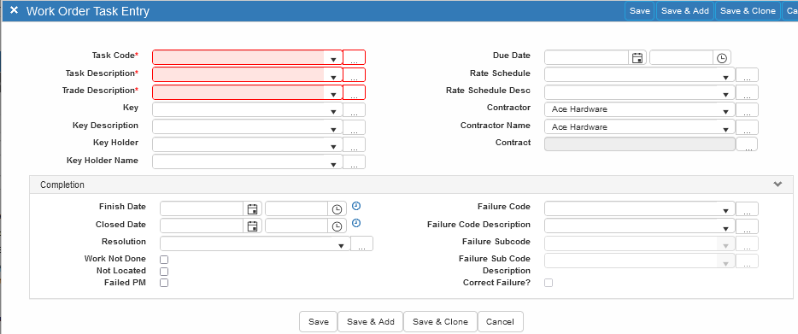Set Finish Date to now using blue clock
Screen dimensions: 798x334
pyautogui.click(x=357, y=206)
